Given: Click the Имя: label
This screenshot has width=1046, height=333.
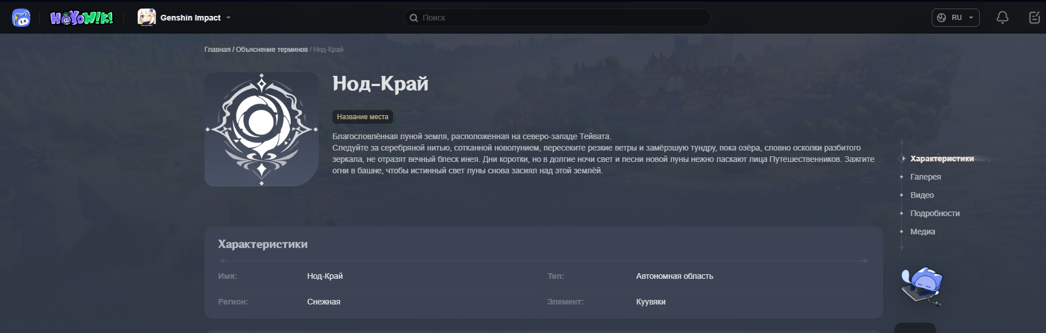Looking at the screenshot, I should [227, 276].
